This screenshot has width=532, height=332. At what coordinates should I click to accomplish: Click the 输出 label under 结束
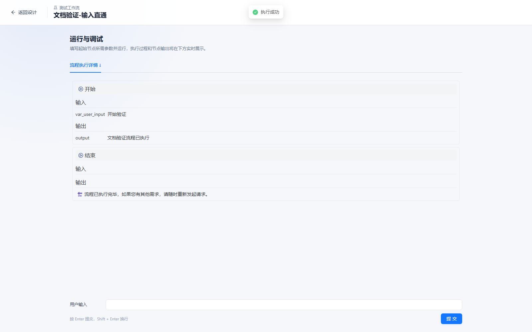point(81,183)
